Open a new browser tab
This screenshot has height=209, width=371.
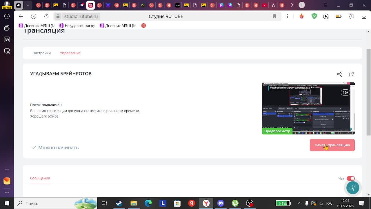[x=302, y=5]
